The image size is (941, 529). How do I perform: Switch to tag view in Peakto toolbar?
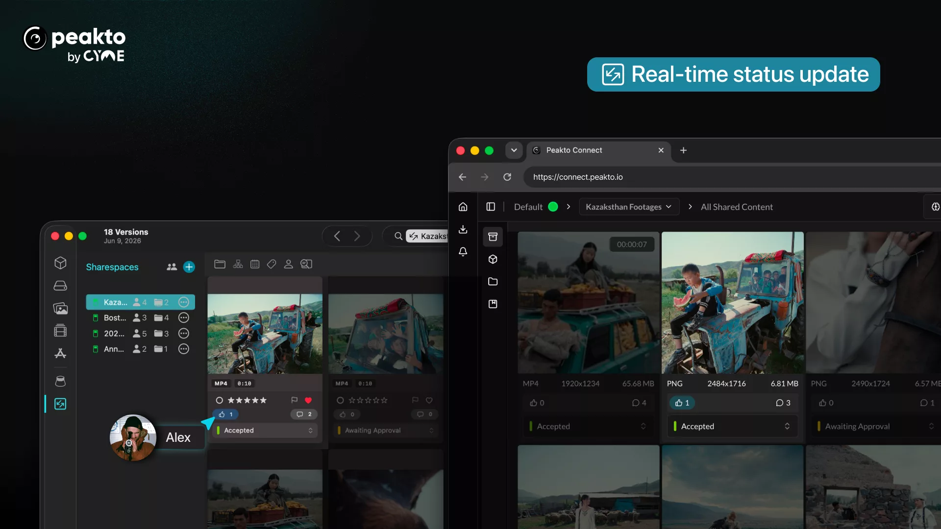coord(272,264)
